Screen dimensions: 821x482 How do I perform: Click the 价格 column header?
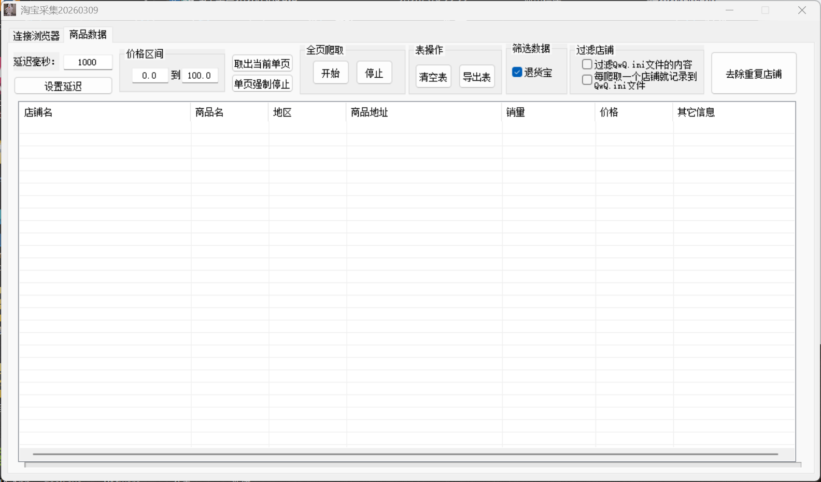[634, 112]
